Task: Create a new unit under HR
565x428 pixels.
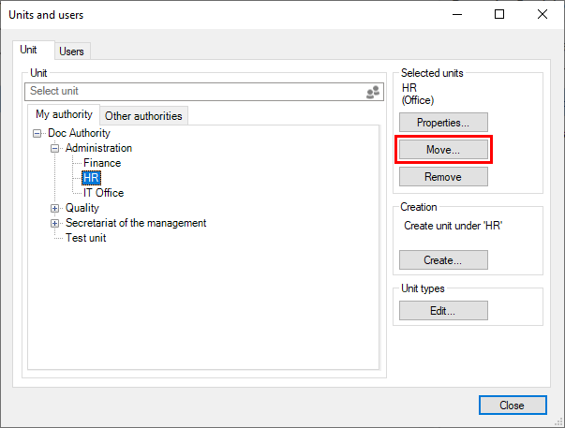Action: click(443, 260)
